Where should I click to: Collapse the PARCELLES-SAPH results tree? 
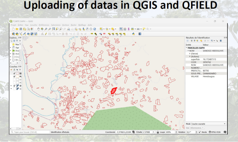coord(186,48)
